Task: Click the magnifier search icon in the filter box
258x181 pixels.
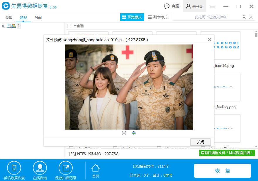Action: (x=244, y=17)
